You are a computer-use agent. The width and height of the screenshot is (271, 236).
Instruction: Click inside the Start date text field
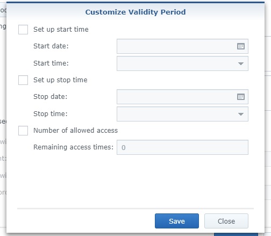176,46
